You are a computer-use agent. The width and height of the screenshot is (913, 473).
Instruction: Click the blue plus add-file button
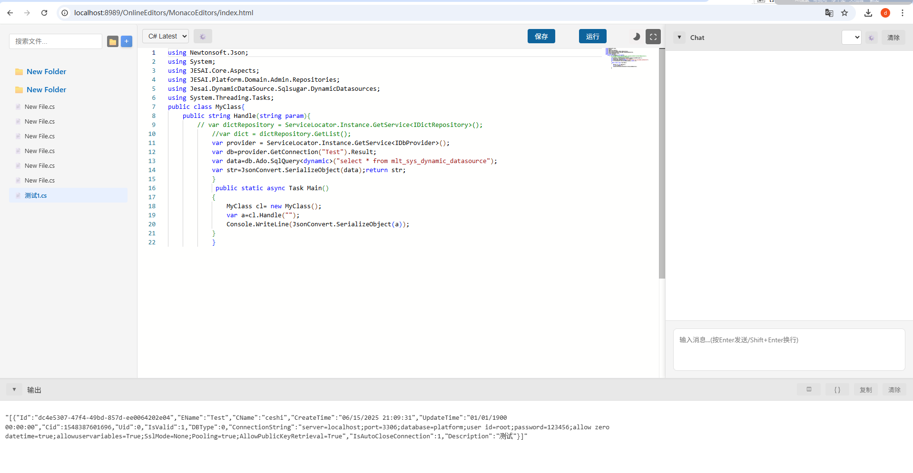click(127, 41)
